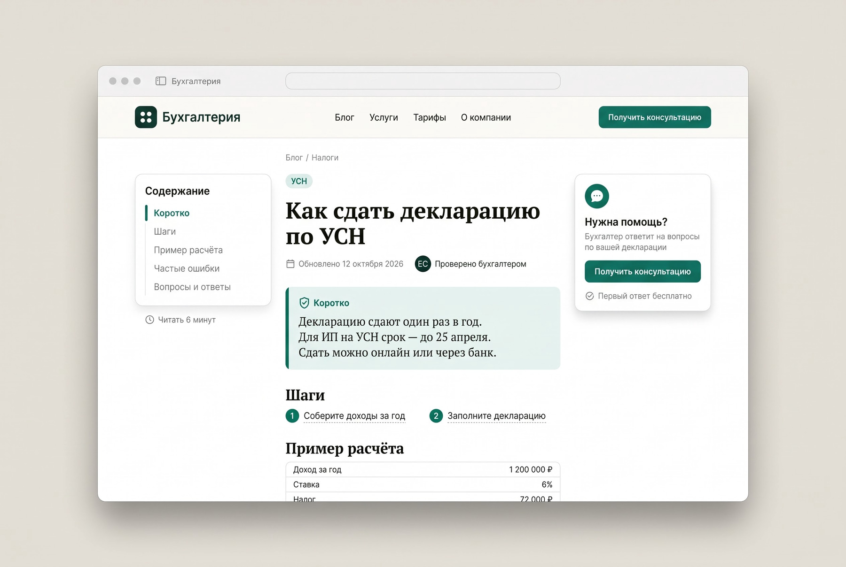Viewport: 846px width, 567px height.
Task: Click the Бухгалтерия logo icon
Action: 146,117
